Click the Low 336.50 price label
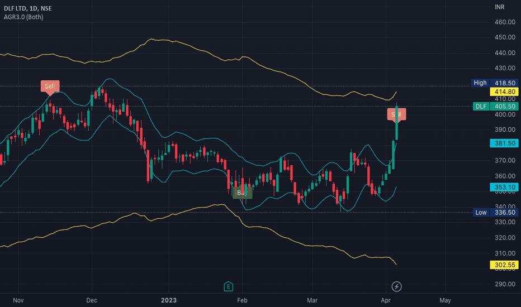 click(x=495, y=213)
